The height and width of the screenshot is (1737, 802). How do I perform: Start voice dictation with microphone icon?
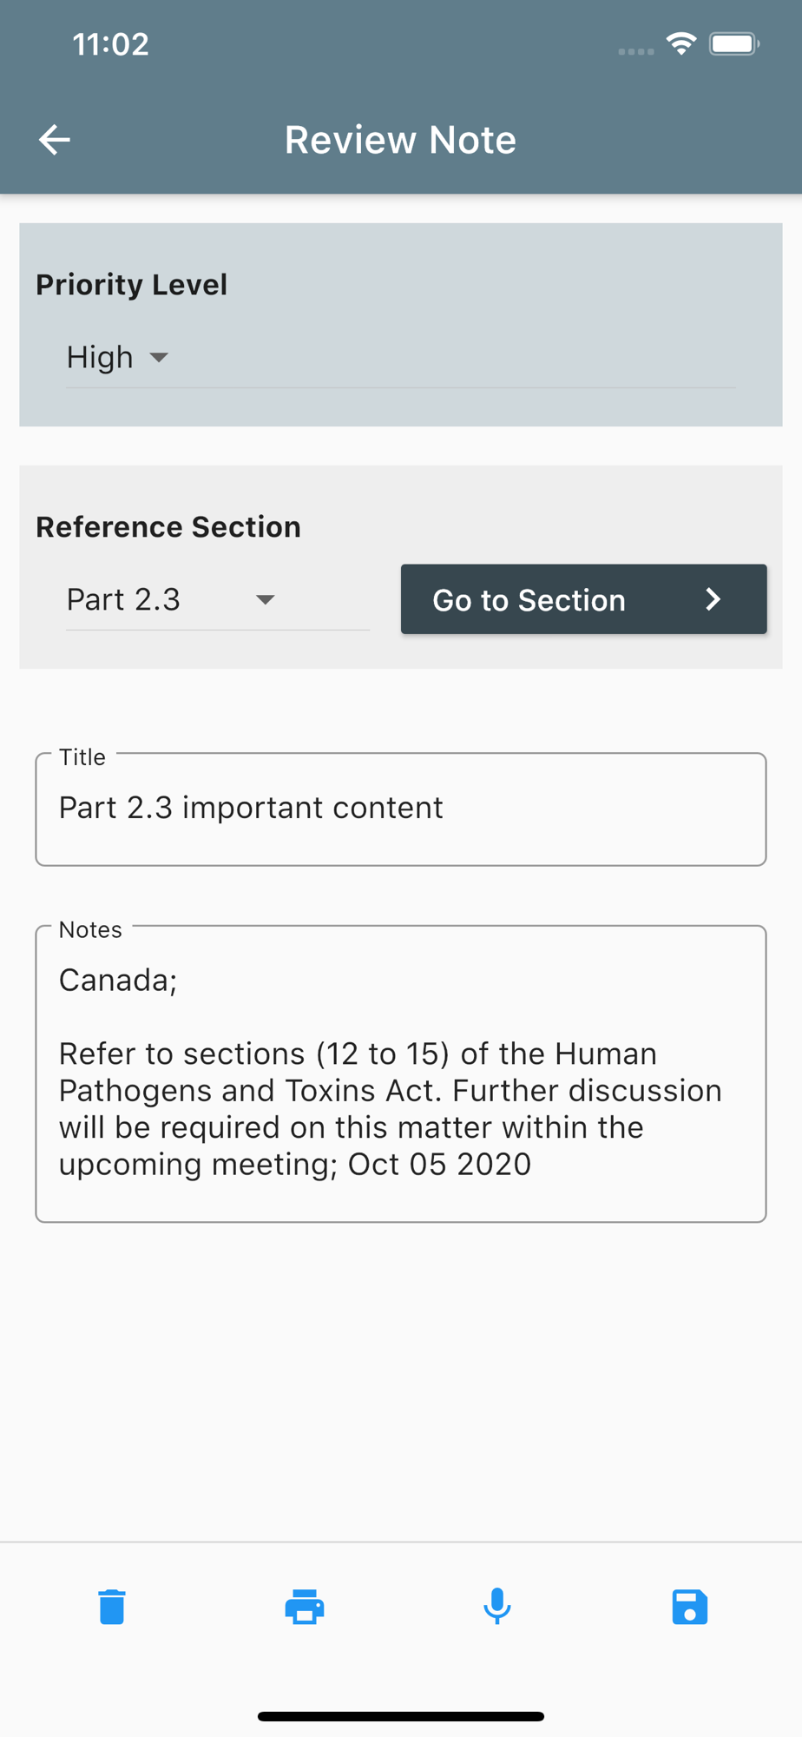tap(497, 1607)
